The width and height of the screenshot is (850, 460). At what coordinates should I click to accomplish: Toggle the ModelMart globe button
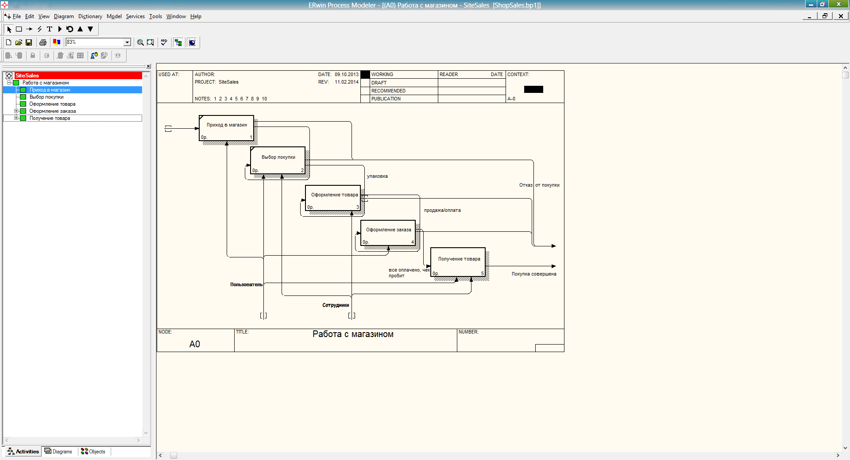point(192,42)
